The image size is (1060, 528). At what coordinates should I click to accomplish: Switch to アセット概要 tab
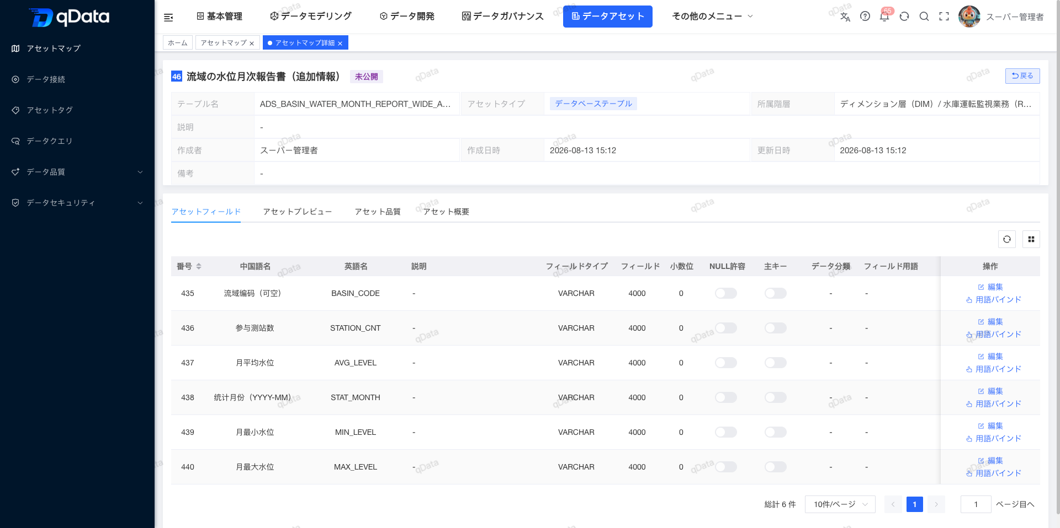click(x=446, y=212)
